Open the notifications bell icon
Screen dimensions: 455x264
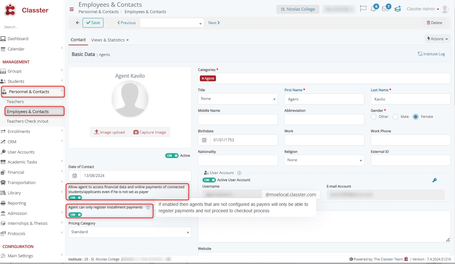(x=373, y=9)
